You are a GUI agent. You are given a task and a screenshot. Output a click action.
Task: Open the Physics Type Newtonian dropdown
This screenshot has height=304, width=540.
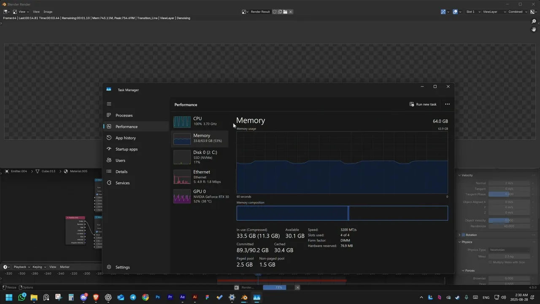click(509, 250)
